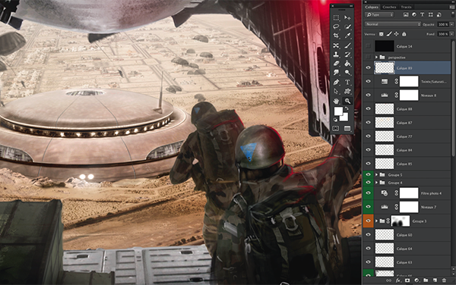Select the Type tool in toolbox
456x285 pixels.
tap(347, 82)
